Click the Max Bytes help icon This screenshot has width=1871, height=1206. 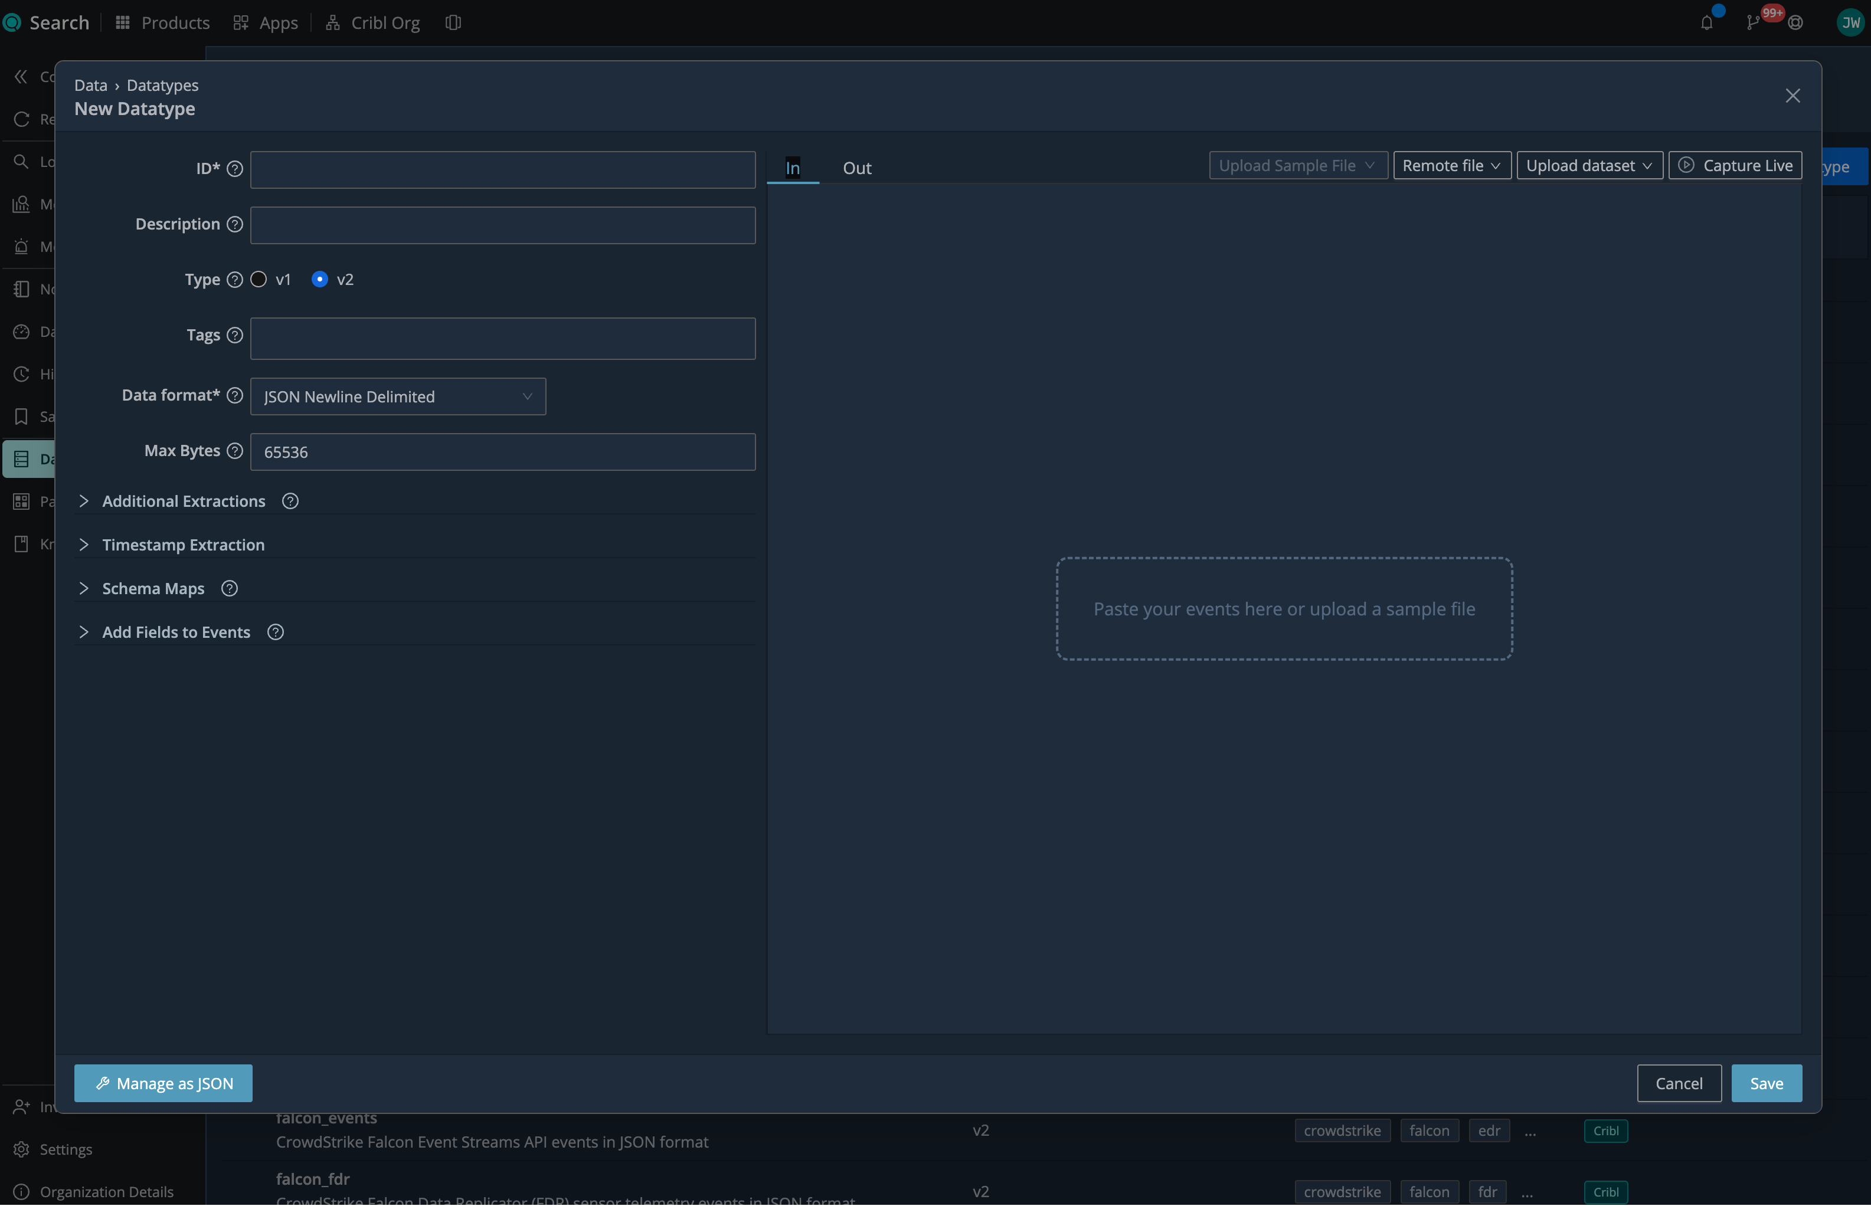[234, 452]
